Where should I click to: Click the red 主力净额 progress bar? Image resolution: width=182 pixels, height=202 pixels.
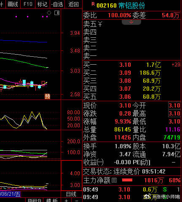point(127,180)
